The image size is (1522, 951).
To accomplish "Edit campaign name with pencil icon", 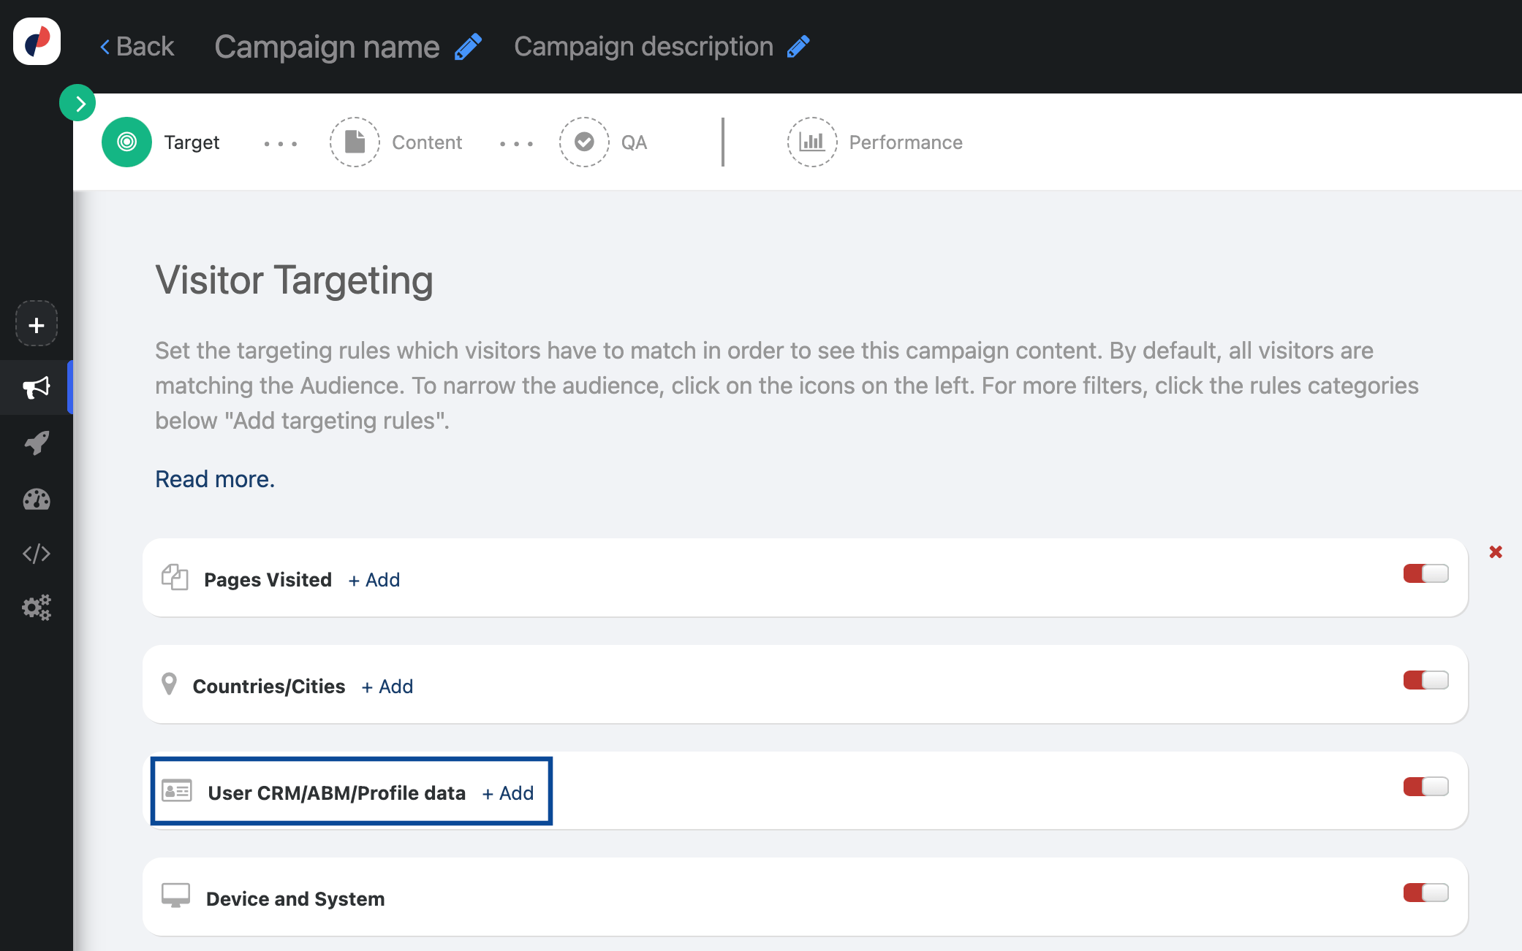I will point(468,47).
